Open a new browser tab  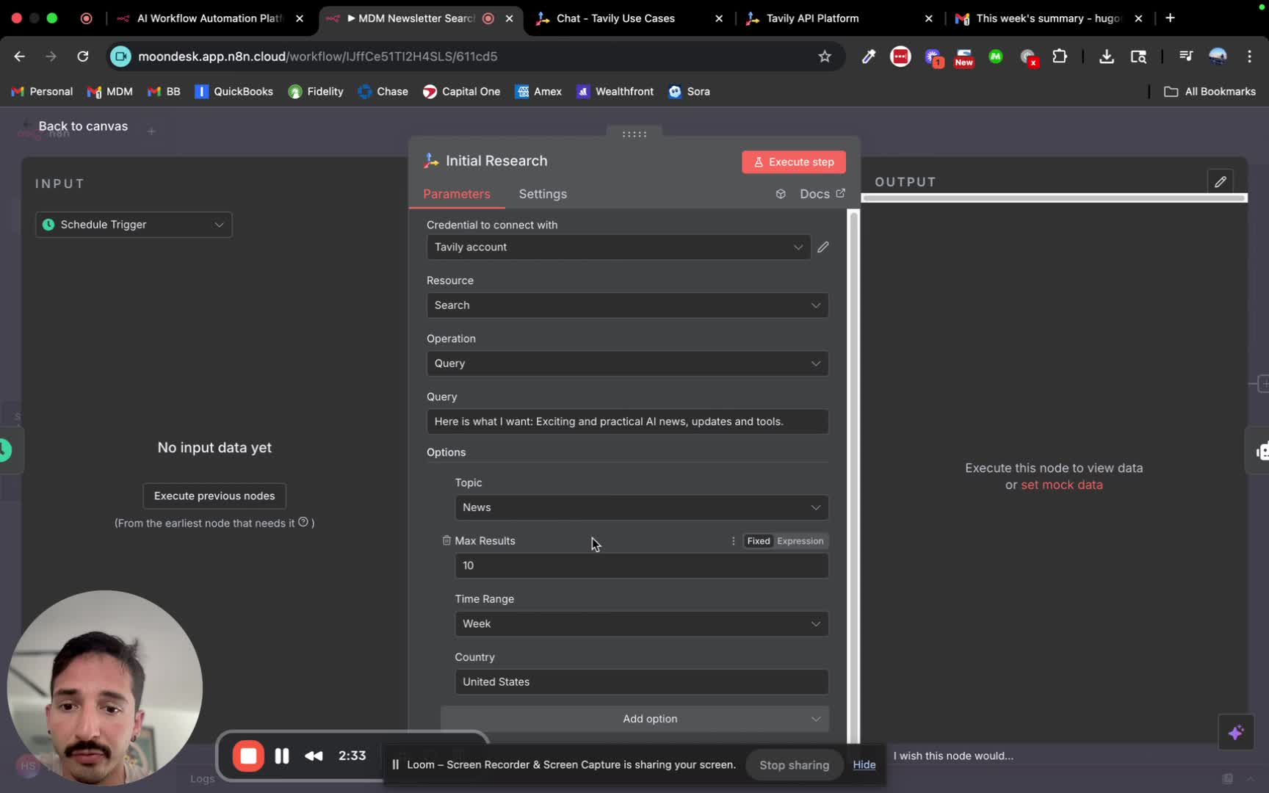click(1170, 18)
